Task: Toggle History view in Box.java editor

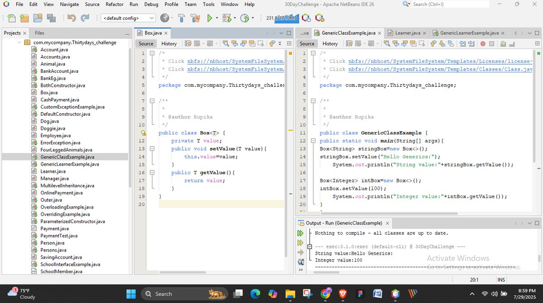Action: point(169,43)
